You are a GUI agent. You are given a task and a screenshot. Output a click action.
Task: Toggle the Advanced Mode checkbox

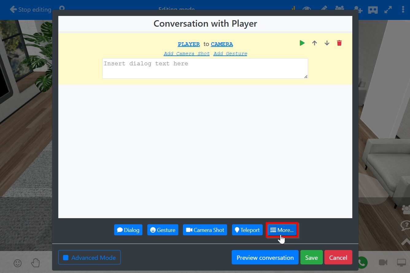pyautogui.click(x=66, y=258)
